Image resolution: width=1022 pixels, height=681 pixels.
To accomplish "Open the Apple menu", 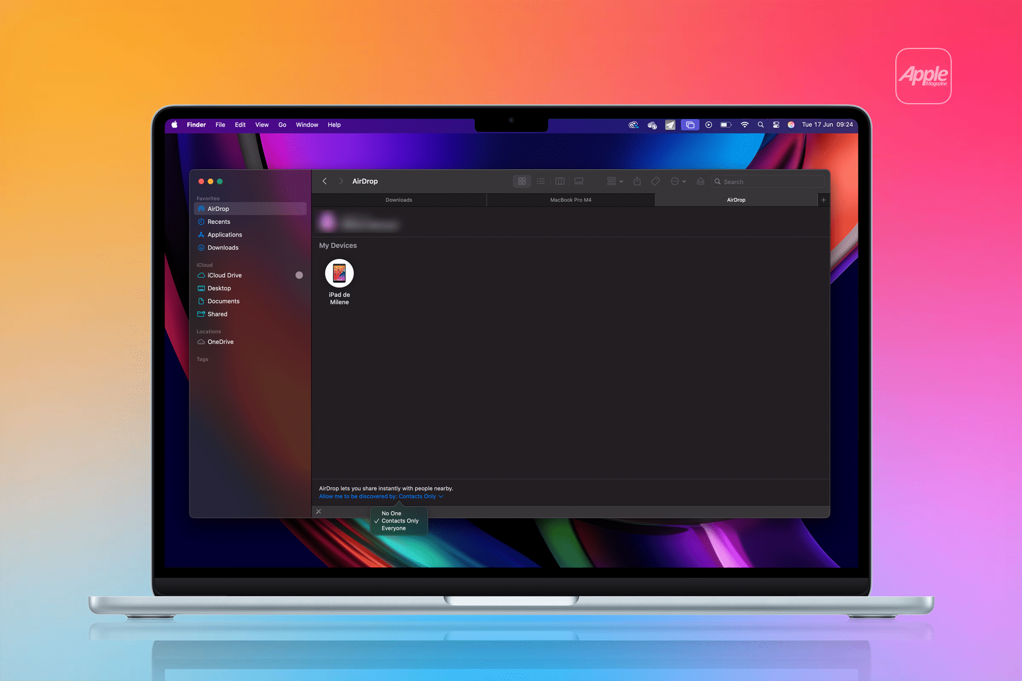I will 175,124.
